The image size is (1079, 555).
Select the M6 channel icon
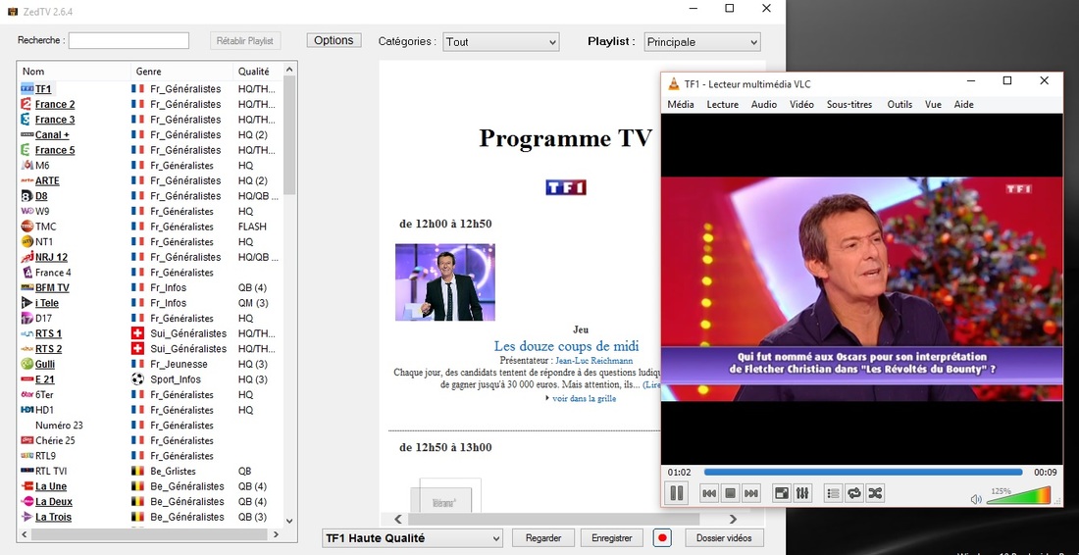[x=26, y=165]
